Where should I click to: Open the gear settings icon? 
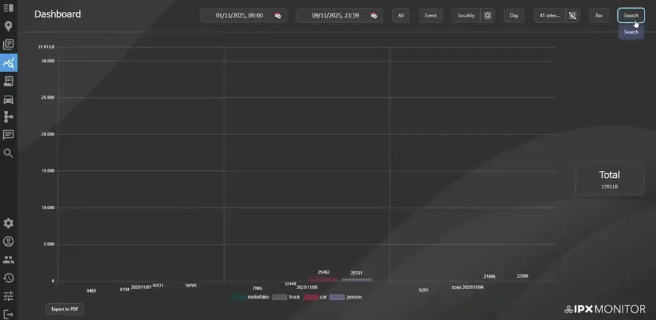pyautogui.click(x=9, y=223)
